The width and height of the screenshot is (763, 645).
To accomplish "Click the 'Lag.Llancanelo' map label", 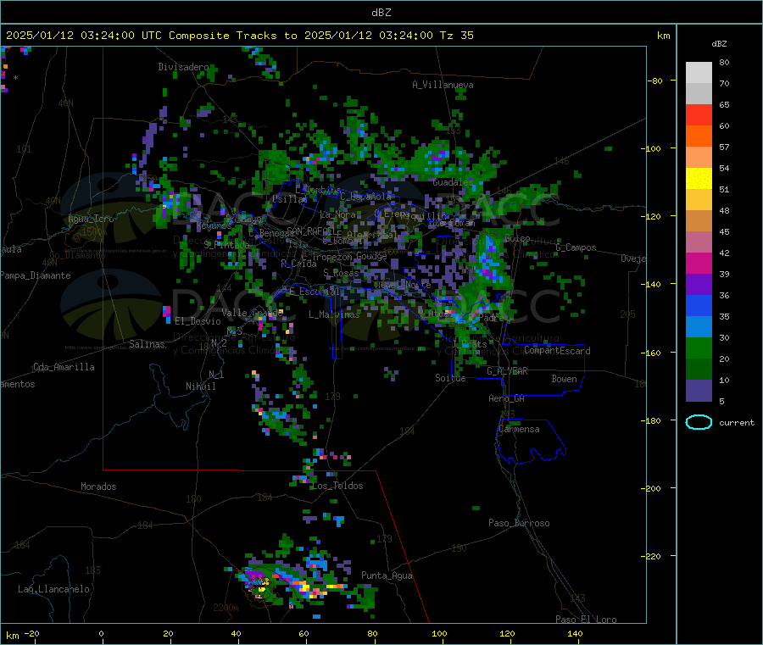I will coord(53,589).
